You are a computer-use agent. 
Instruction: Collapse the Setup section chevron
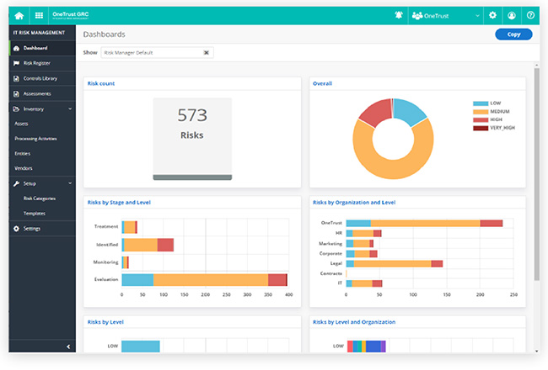click(70, 183)
